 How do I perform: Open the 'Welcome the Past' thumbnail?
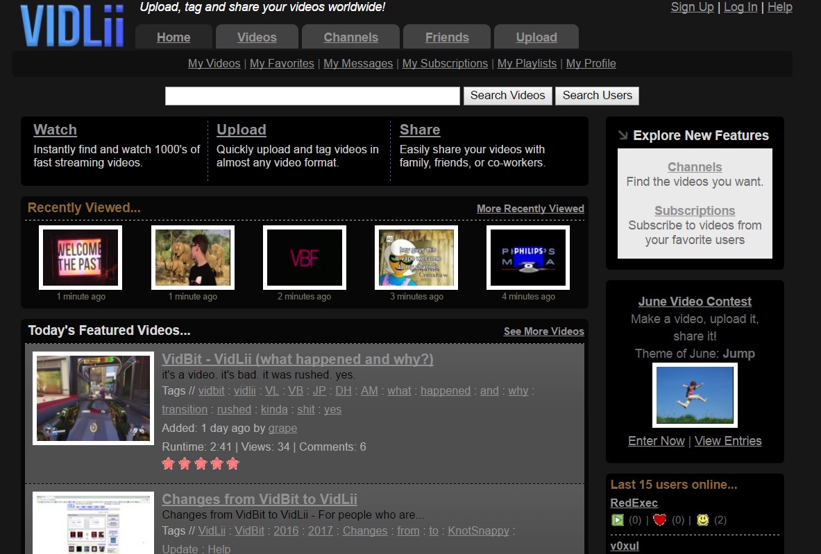(81, 257)
